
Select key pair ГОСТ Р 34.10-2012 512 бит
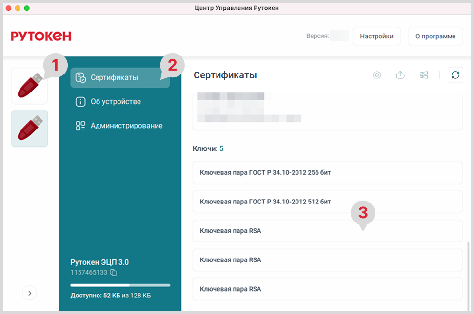tap(327, 202)
